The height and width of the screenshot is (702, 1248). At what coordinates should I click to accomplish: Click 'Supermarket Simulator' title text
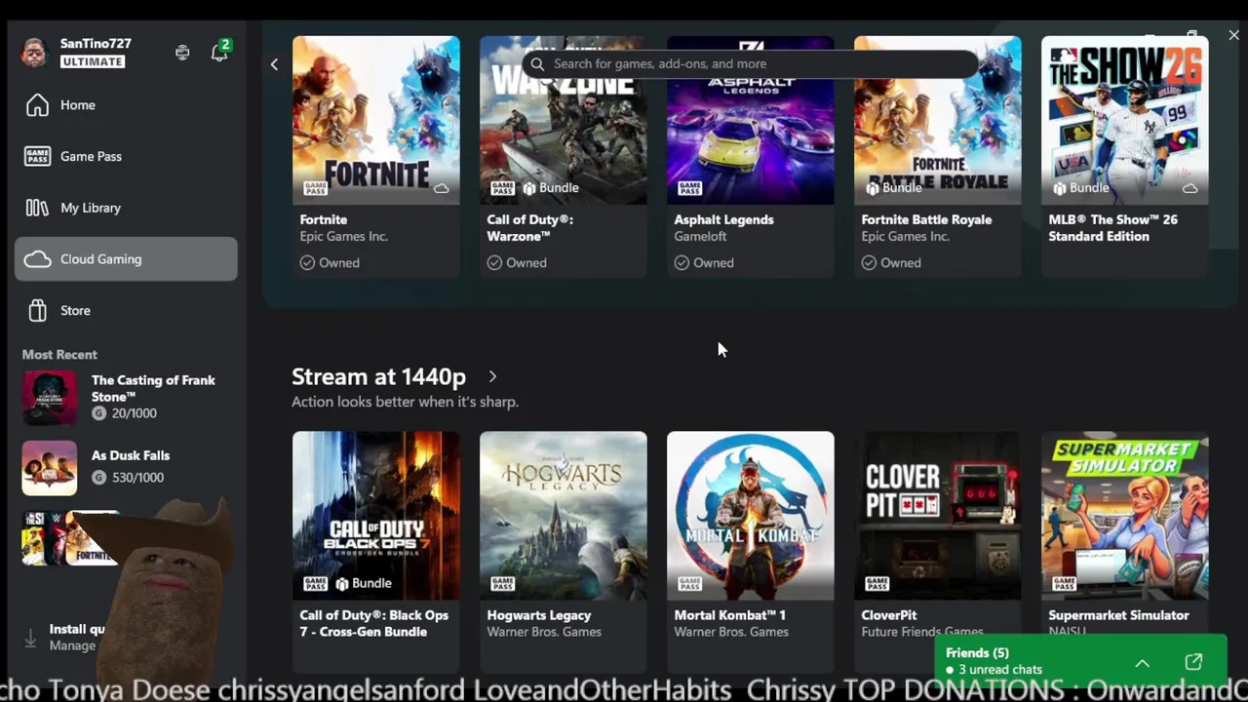pyautogui.click(x=1118, y=615)
